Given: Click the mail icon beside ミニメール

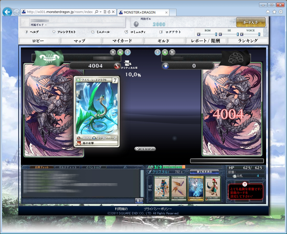Looking at the screenshot, I should (93, 32).
